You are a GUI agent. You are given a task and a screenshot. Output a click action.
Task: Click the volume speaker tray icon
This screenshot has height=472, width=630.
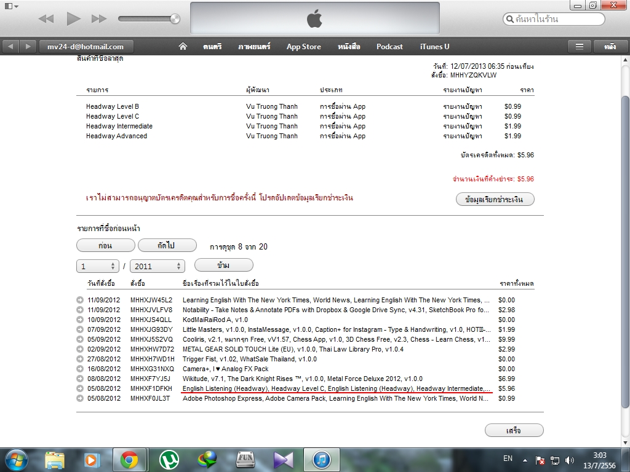tap(569, 460)
